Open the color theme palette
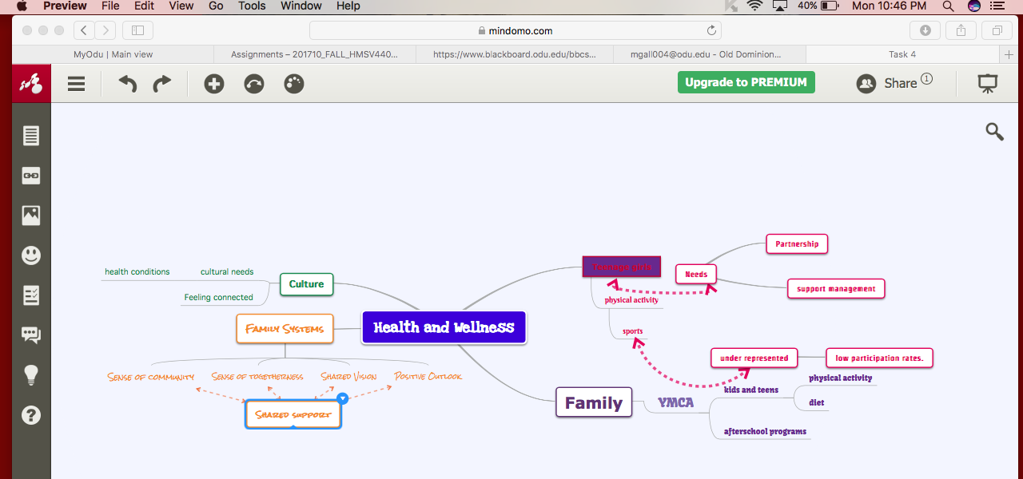Viewport: 1023px width, 479px height. click(294, 84)
